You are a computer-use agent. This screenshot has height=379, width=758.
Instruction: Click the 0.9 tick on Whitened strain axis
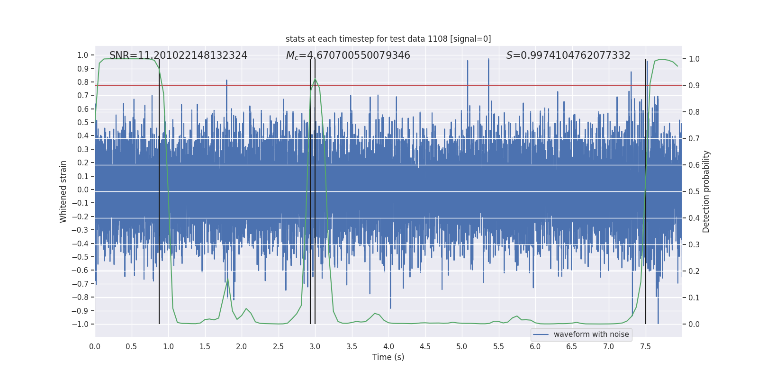click(83, 69)
